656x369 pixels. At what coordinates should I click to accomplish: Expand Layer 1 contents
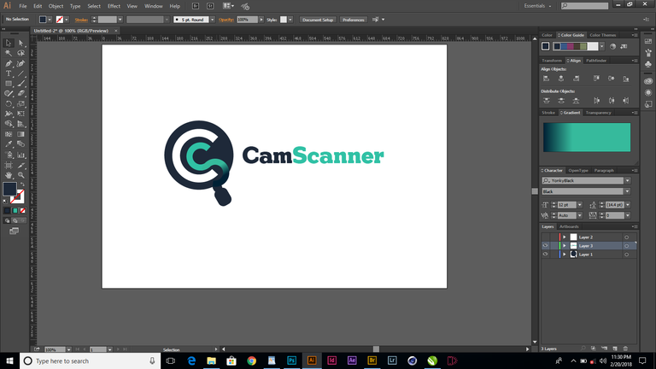[565, 255]
